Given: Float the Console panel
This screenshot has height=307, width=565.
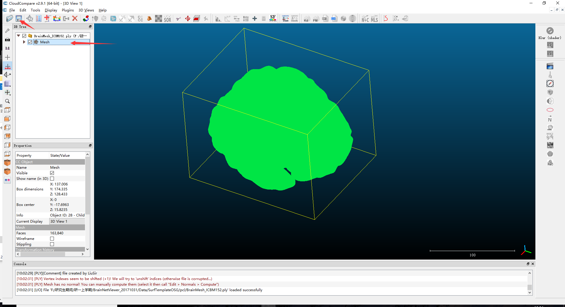Looking at the screenshot, I should [x=528, y=264].
